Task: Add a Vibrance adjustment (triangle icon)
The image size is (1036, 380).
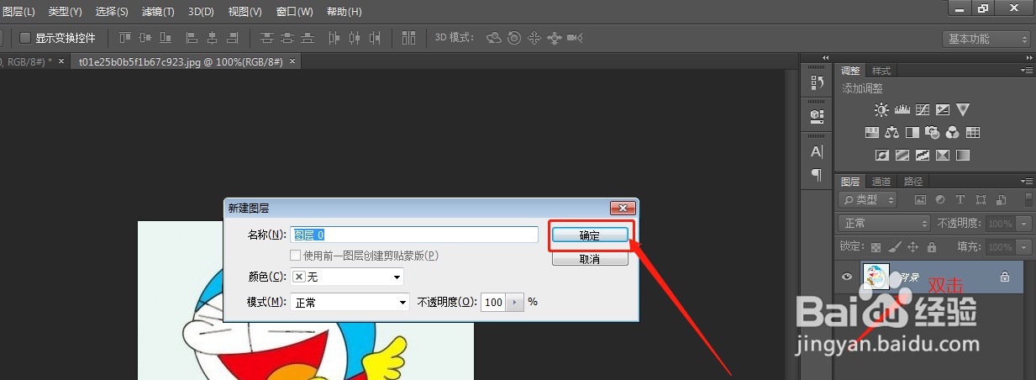Action: click(963, 109)
